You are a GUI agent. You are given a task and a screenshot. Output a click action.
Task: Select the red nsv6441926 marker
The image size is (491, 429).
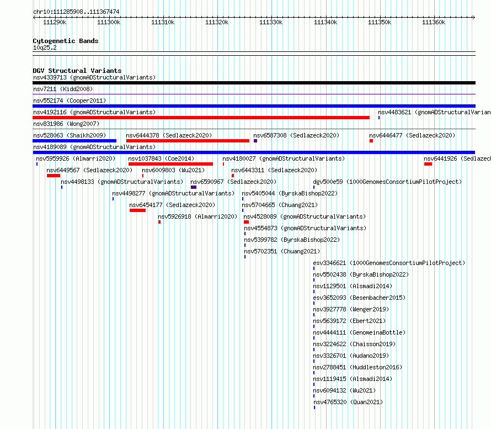(x=428, y=164)
